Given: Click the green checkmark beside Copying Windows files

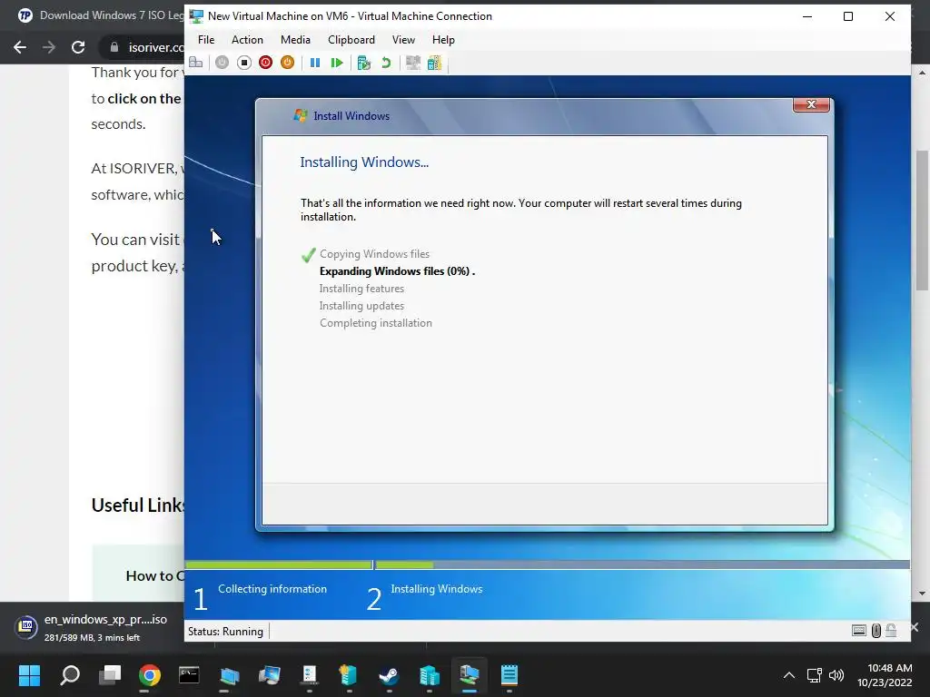Looking at the screenshot, I should click(x=309, y=255).
